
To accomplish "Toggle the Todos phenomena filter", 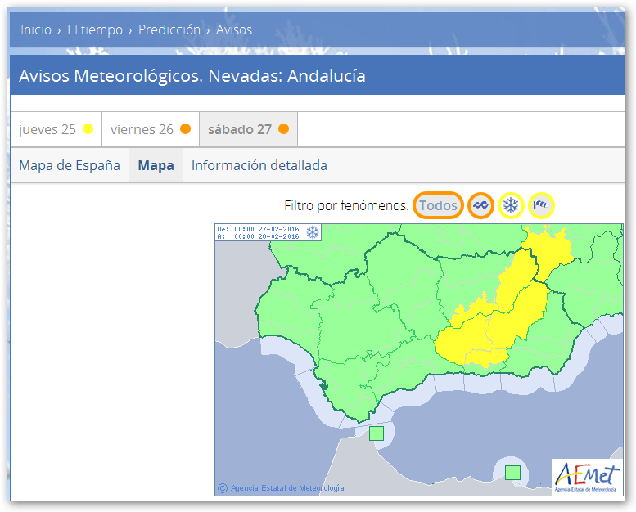I will (x=438, y=205).
